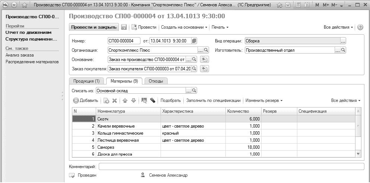
Task: Open the title bar round dropdown arrow
Action: click(15, 5)
